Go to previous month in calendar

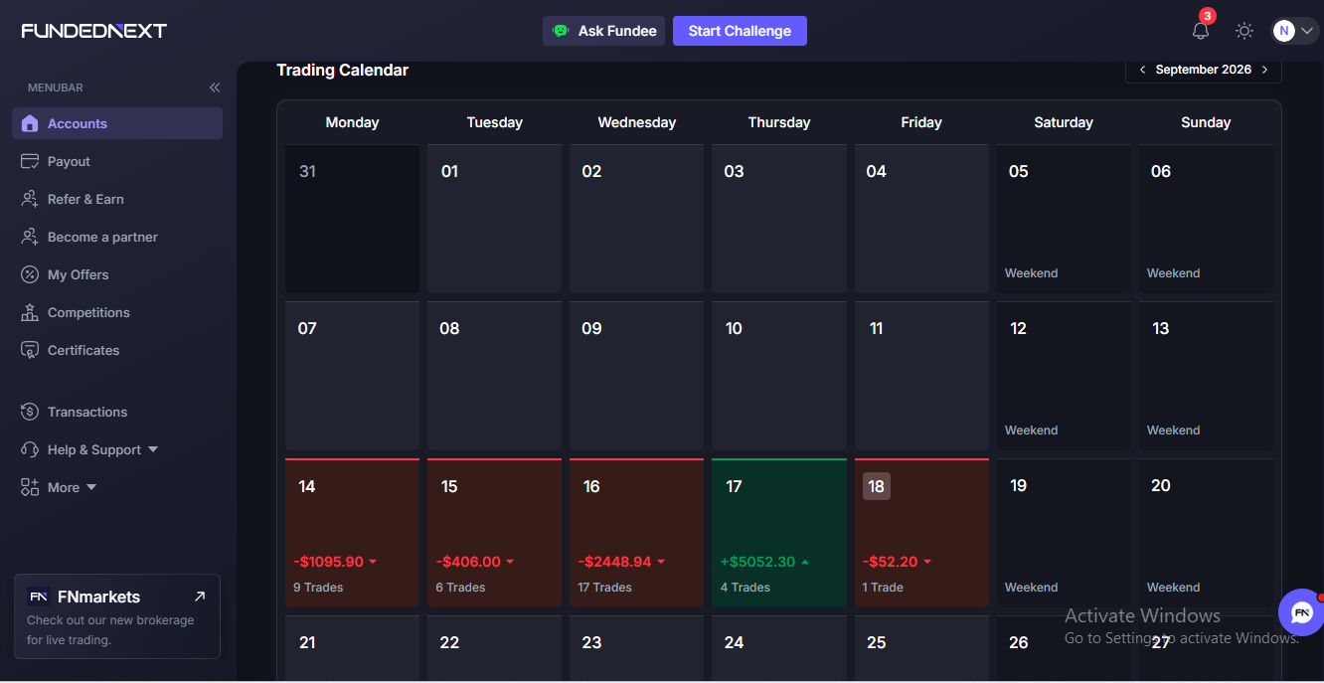[x=1142, y=70]
